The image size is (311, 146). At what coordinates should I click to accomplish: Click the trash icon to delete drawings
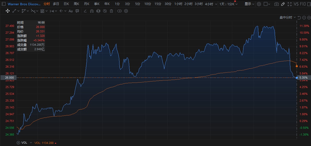[111, 11]
